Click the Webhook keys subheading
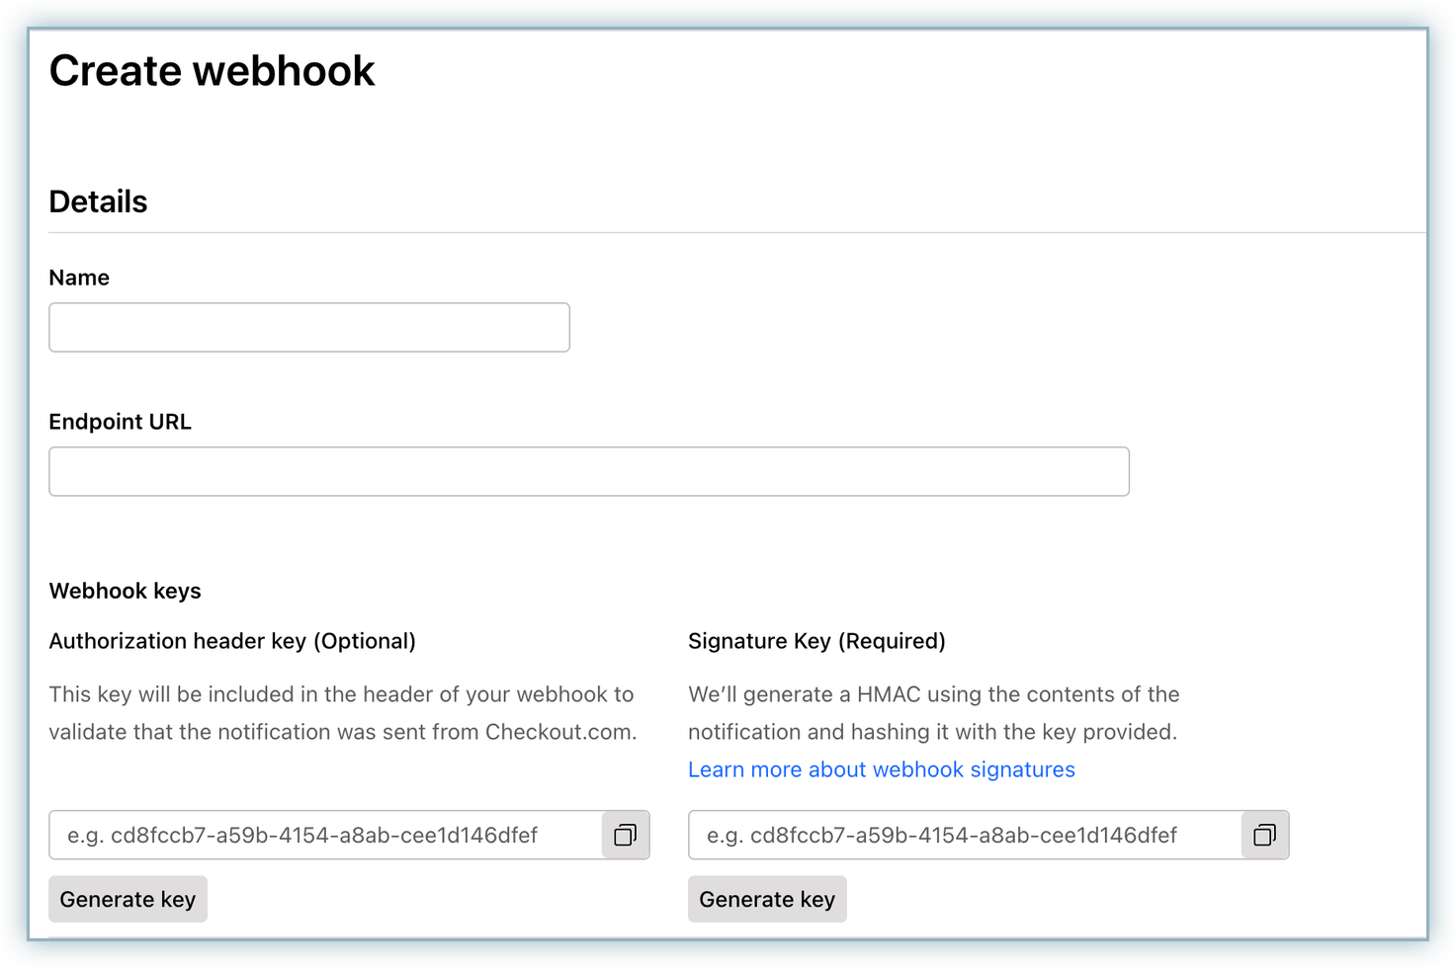Screen dimensions: 1456x968 point(125,592)
